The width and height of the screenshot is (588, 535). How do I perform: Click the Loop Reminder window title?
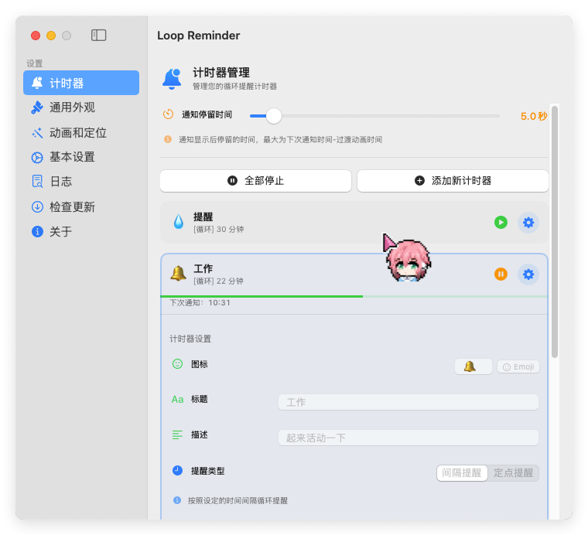[198, 36]
